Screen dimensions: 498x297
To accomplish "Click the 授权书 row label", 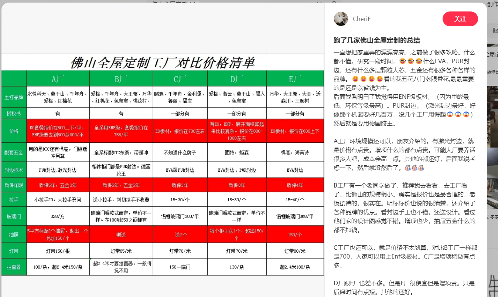I will [x=14, y=114].
